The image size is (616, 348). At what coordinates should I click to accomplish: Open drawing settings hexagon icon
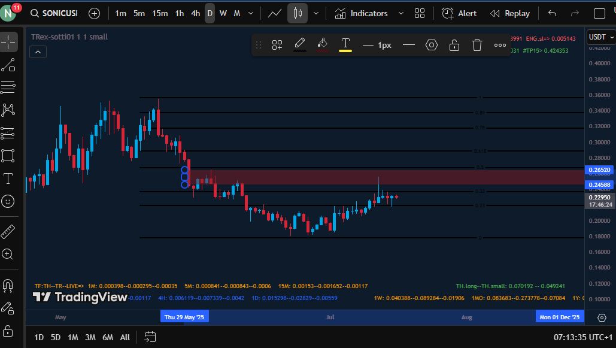(x=432, y=45)
